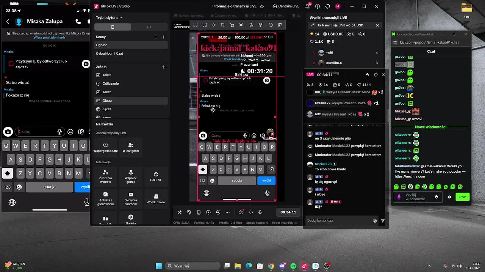The width and height of the screenshot is (485, 272).
Task: Open the emoji picker in the Kick message field
Action: (436, 197)
